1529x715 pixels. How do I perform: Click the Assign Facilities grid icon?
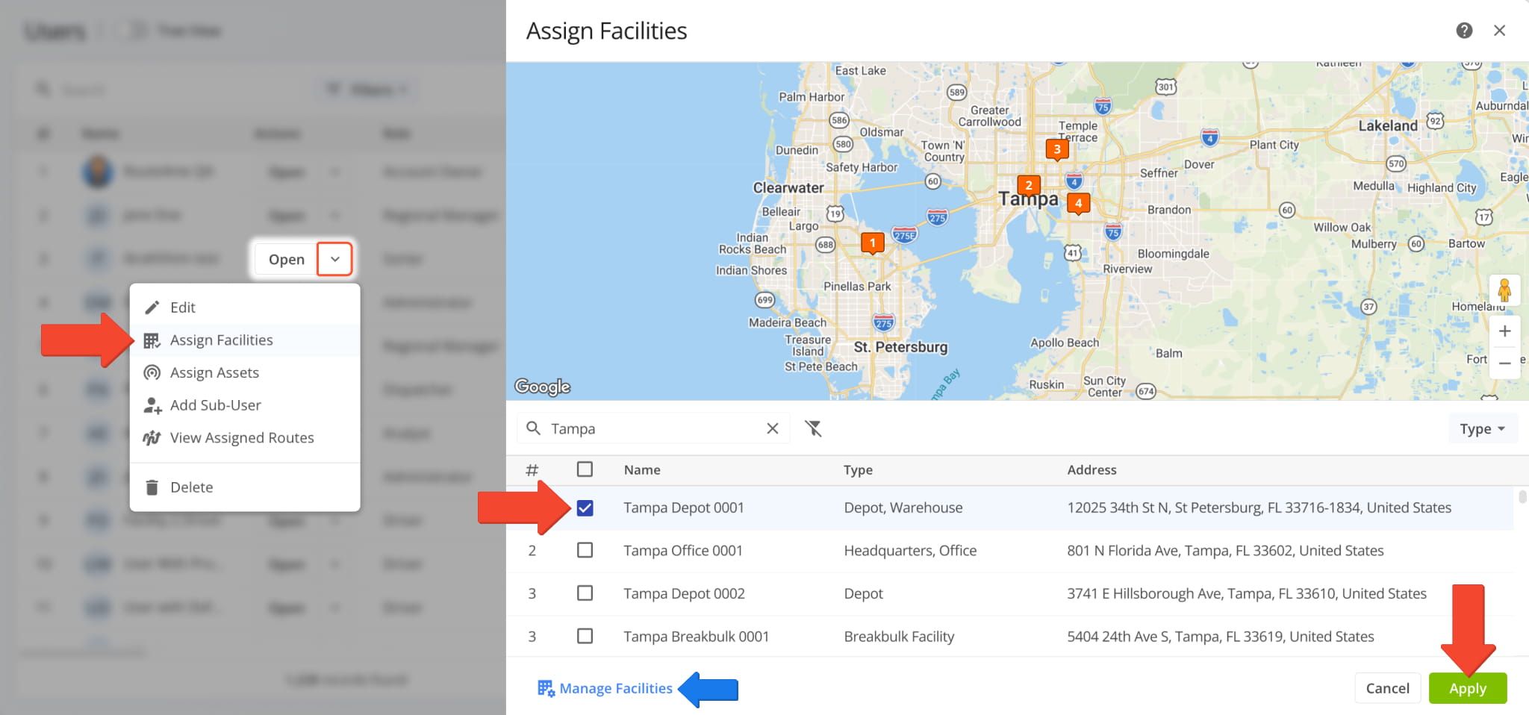[152, 340]
